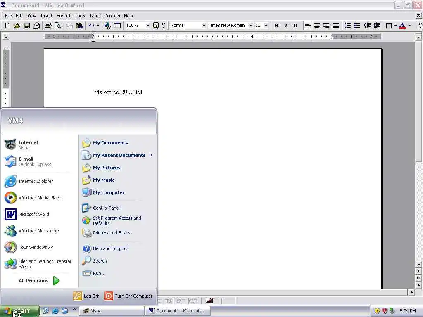Open the File menu
The height and width of the screenshot is (317, 423).
8,16
